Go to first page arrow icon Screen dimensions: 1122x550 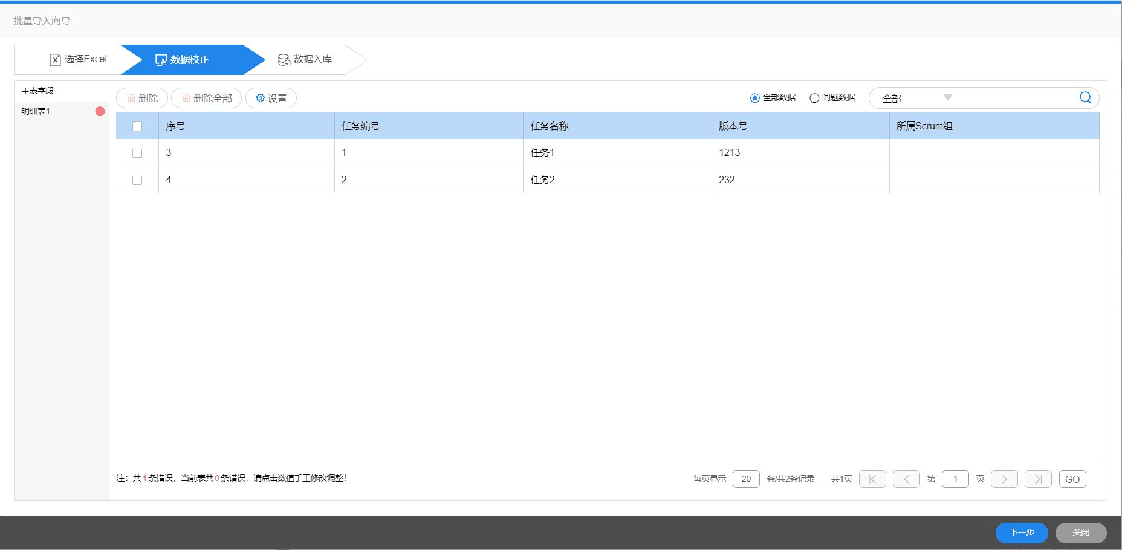pyautogui.click(x=872, y=479)
